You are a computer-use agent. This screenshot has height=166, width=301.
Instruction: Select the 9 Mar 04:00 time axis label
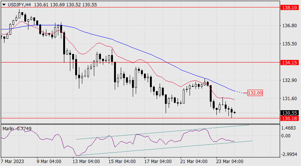49,162
